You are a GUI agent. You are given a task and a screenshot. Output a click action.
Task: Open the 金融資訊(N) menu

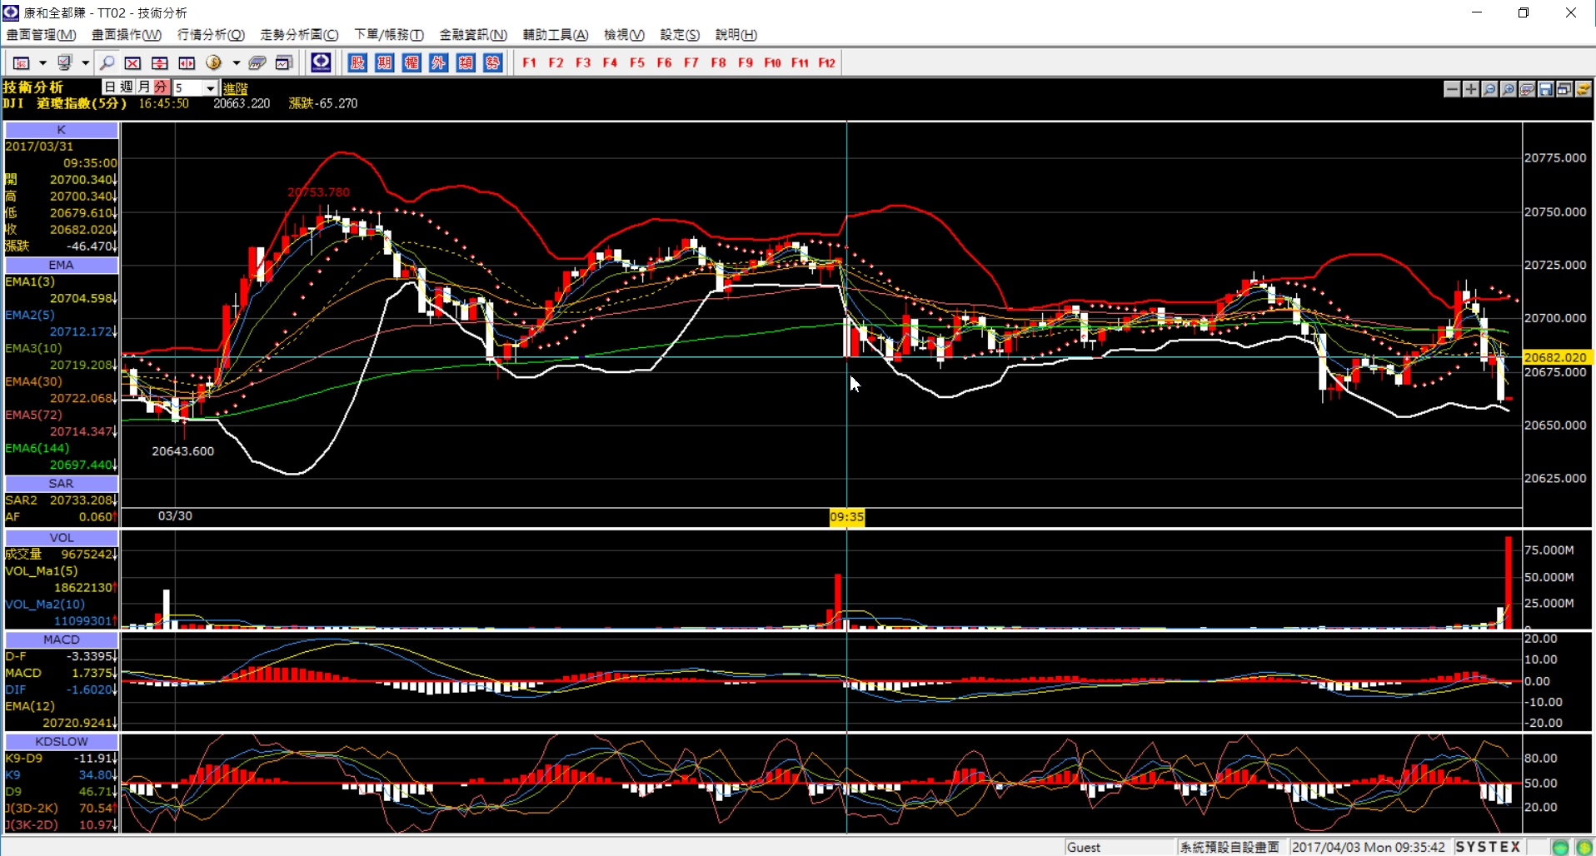click(473, 35)
